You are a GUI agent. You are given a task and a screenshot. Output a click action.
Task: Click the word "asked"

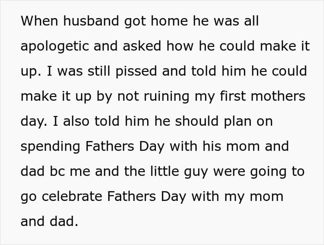[x=142, y=46]
